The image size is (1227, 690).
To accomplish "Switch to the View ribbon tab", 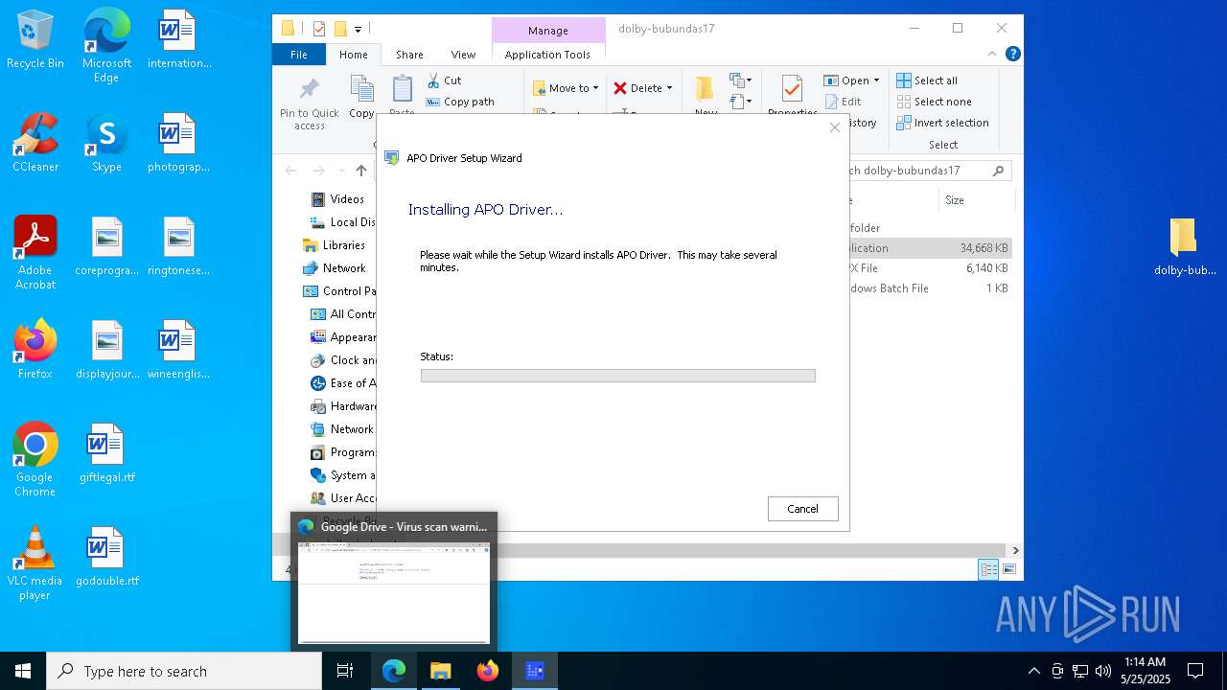I will pyautogui.click(x=463, y=55).
